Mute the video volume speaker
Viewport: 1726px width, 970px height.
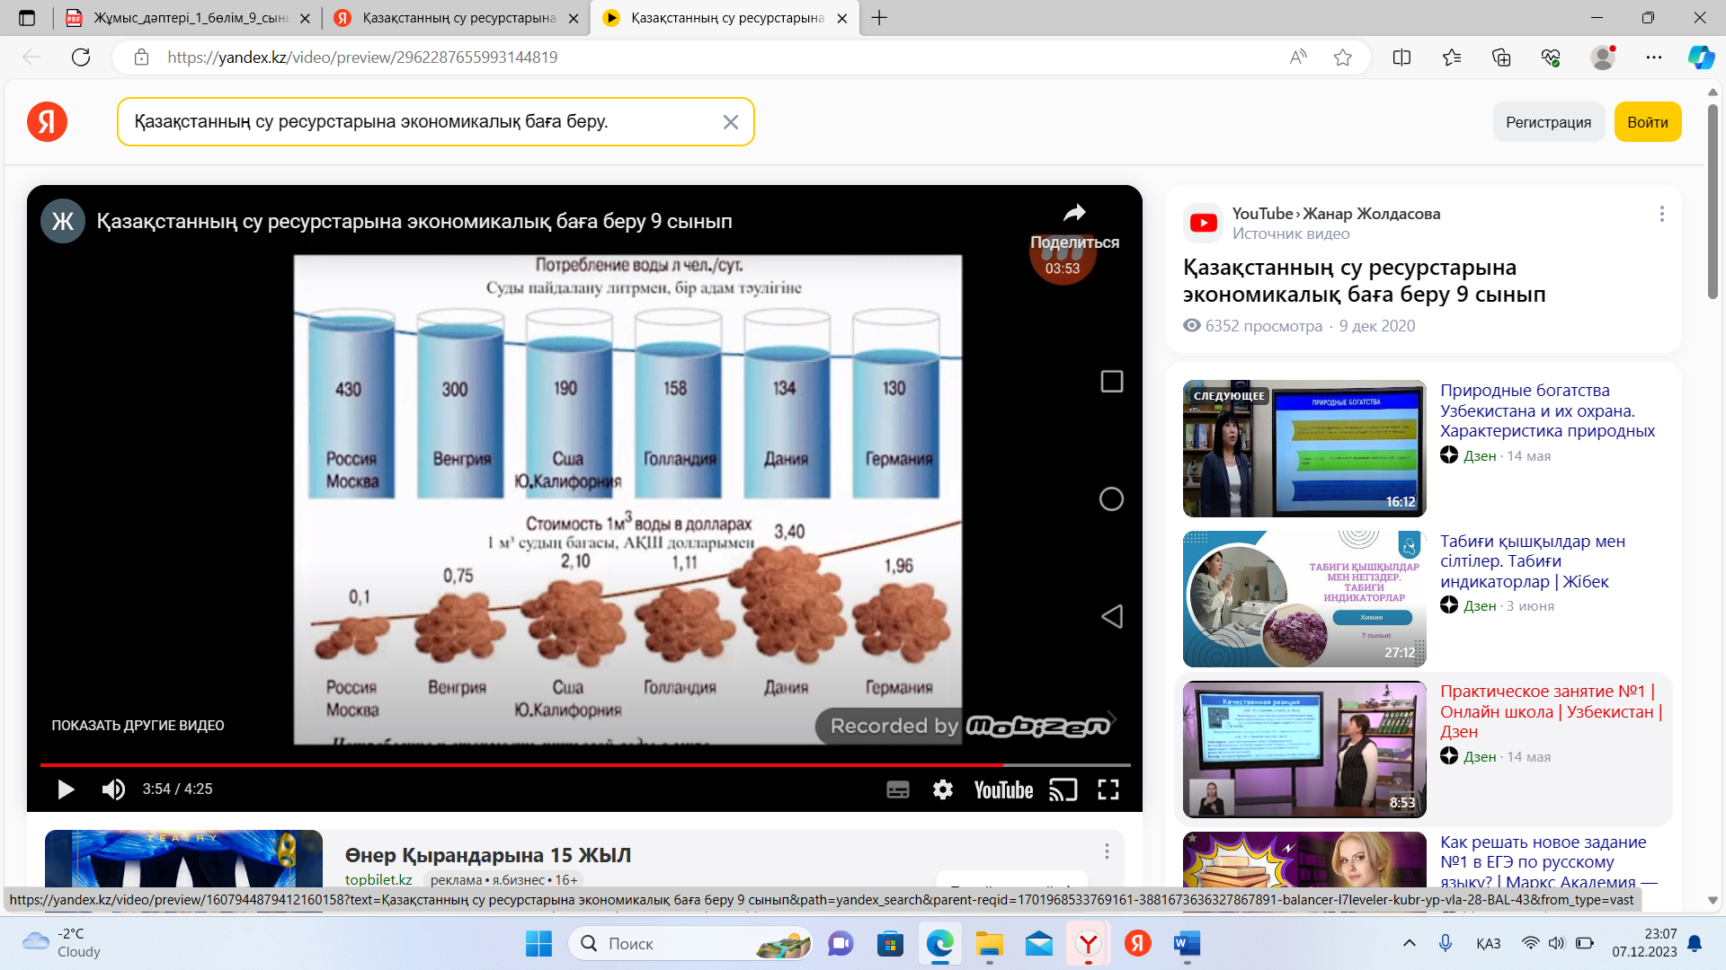[113, 789]
